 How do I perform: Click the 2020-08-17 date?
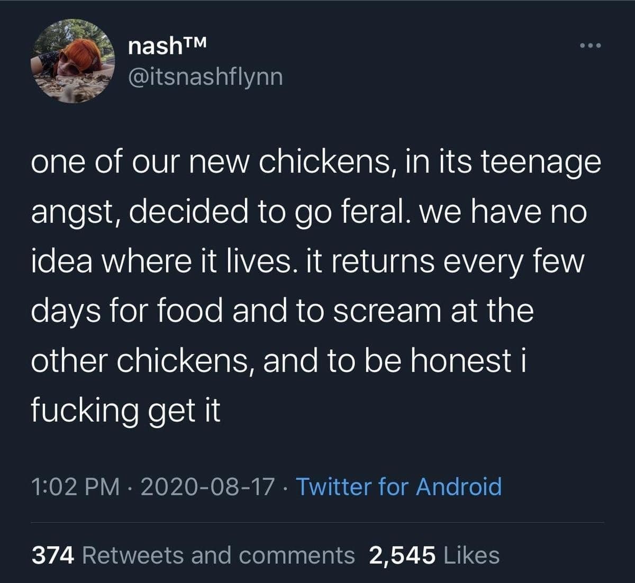pos(207,487)
